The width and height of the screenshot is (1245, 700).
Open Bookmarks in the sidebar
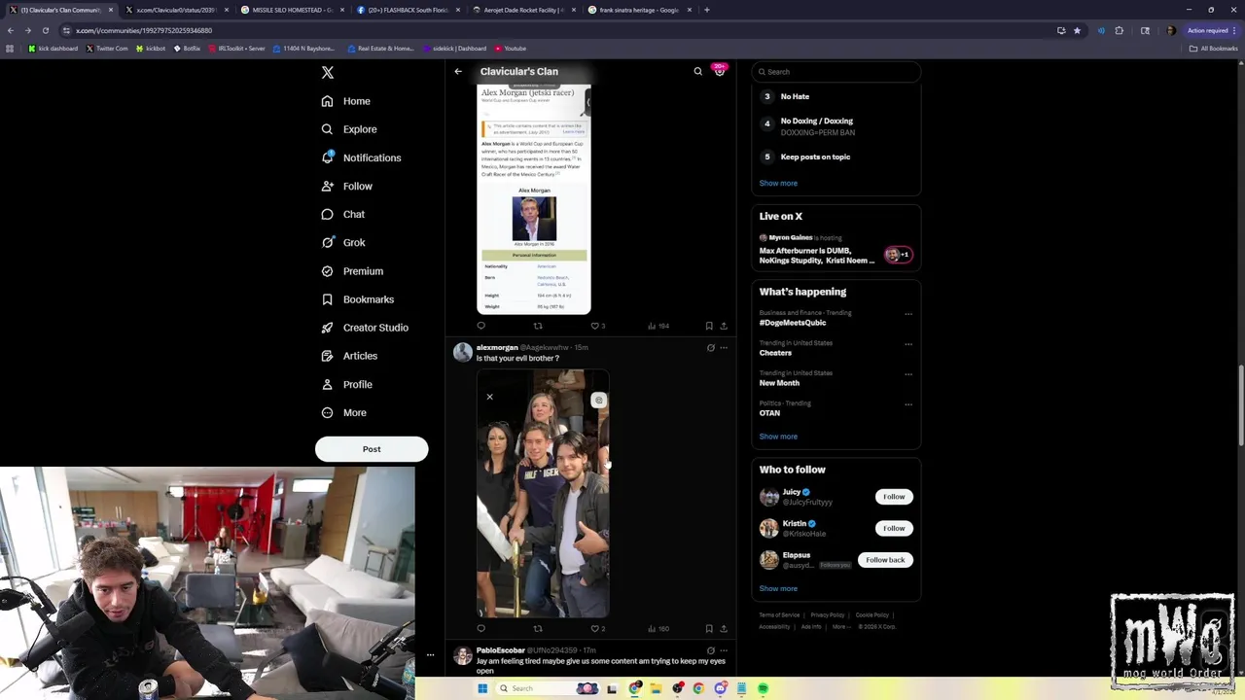click(x=357, y=299)
